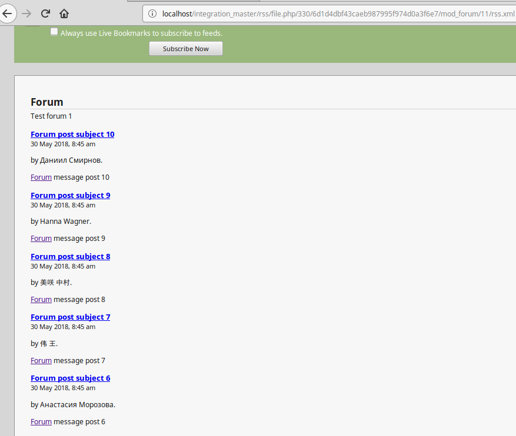Select author line by 美咲 中村
Viewport: 516px width, 436px height.
tap(51, 283)
